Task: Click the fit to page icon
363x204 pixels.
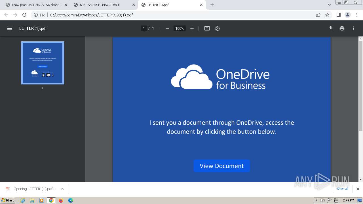Action: click(207, 28)
